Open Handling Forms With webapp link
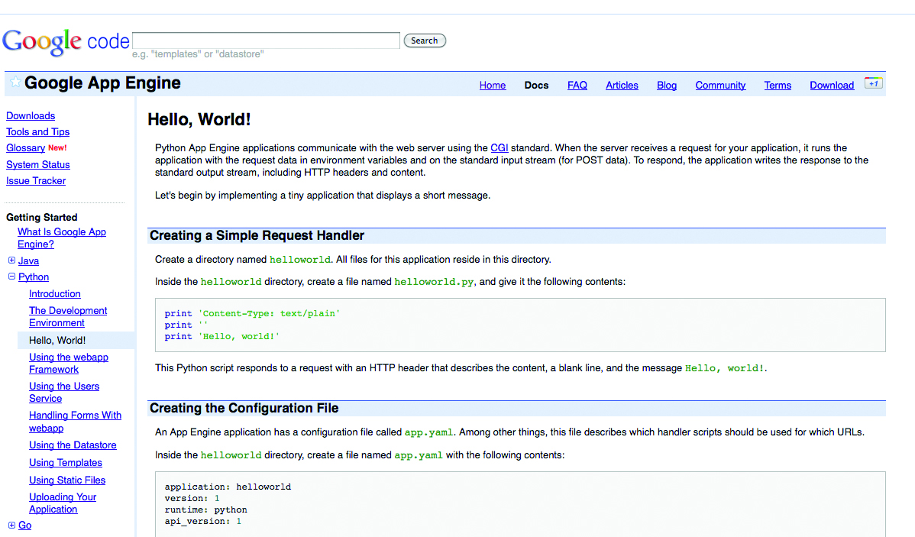The image size is (915, 537). click(76, 422)
